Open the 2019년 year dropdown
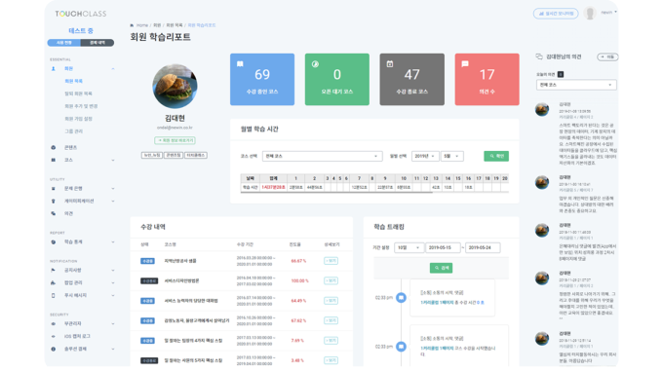663x371 pixels. 425,156
